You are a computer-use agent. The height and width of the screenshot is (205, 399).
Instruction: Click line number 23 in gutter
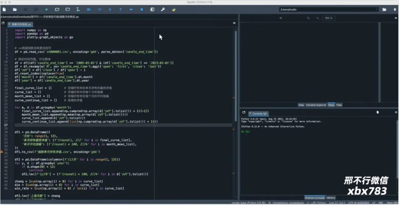click(7, 107)
